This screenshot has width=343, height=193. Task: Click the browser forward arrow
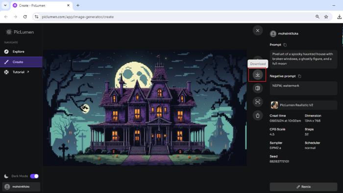tap(15, 17)
